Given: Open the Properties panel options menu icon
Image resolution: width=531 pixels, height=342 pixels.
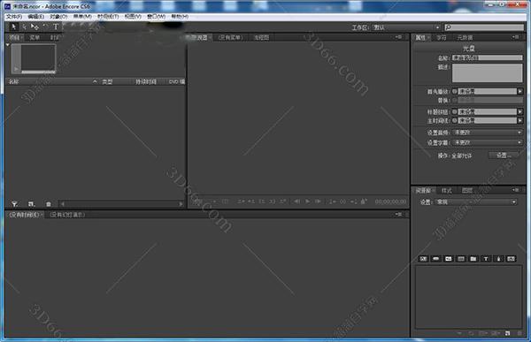Looking at the screenshot, I should [515, 37].
